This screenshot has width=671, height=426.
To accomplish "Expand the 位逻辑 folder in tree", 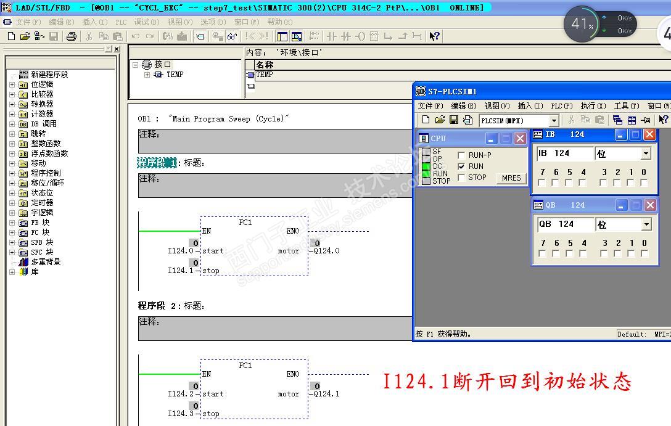I will coord(12,84).
